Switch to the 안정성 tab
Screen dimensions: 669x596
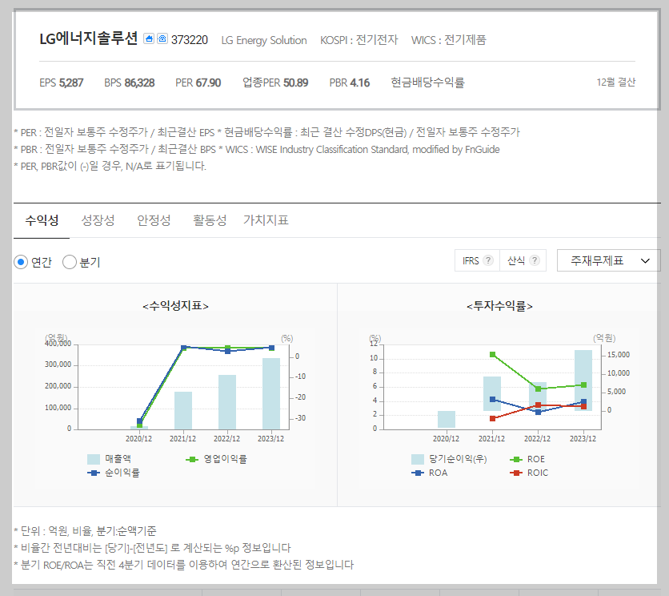point(154,220)
